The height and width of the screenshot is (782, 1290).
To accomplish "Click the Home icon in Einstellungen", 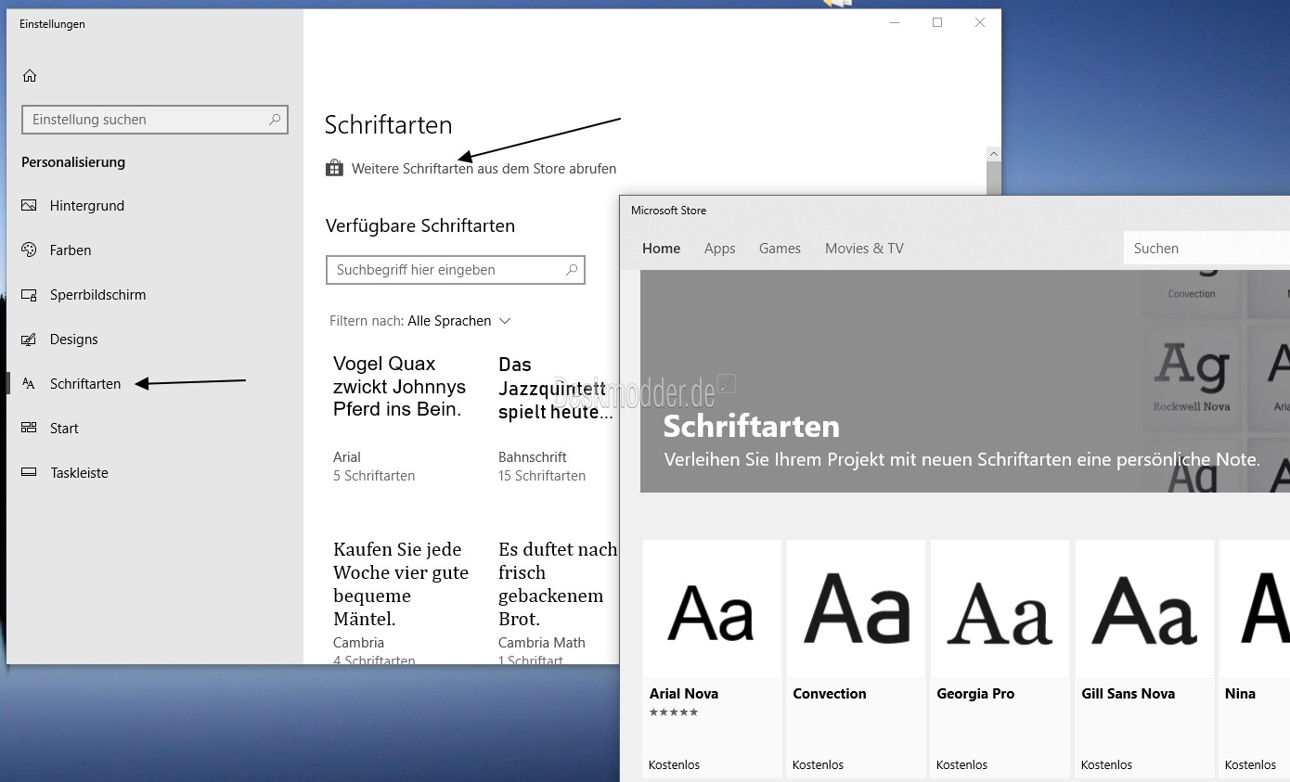I will [30, 76].
